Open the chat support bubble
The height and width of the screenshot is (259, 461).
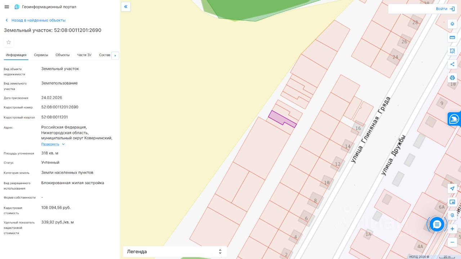(x=437, y=224)
